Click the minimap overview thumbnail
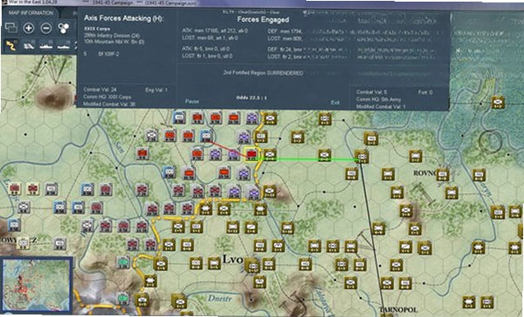 pyautogui.click(x=37, y=285)
